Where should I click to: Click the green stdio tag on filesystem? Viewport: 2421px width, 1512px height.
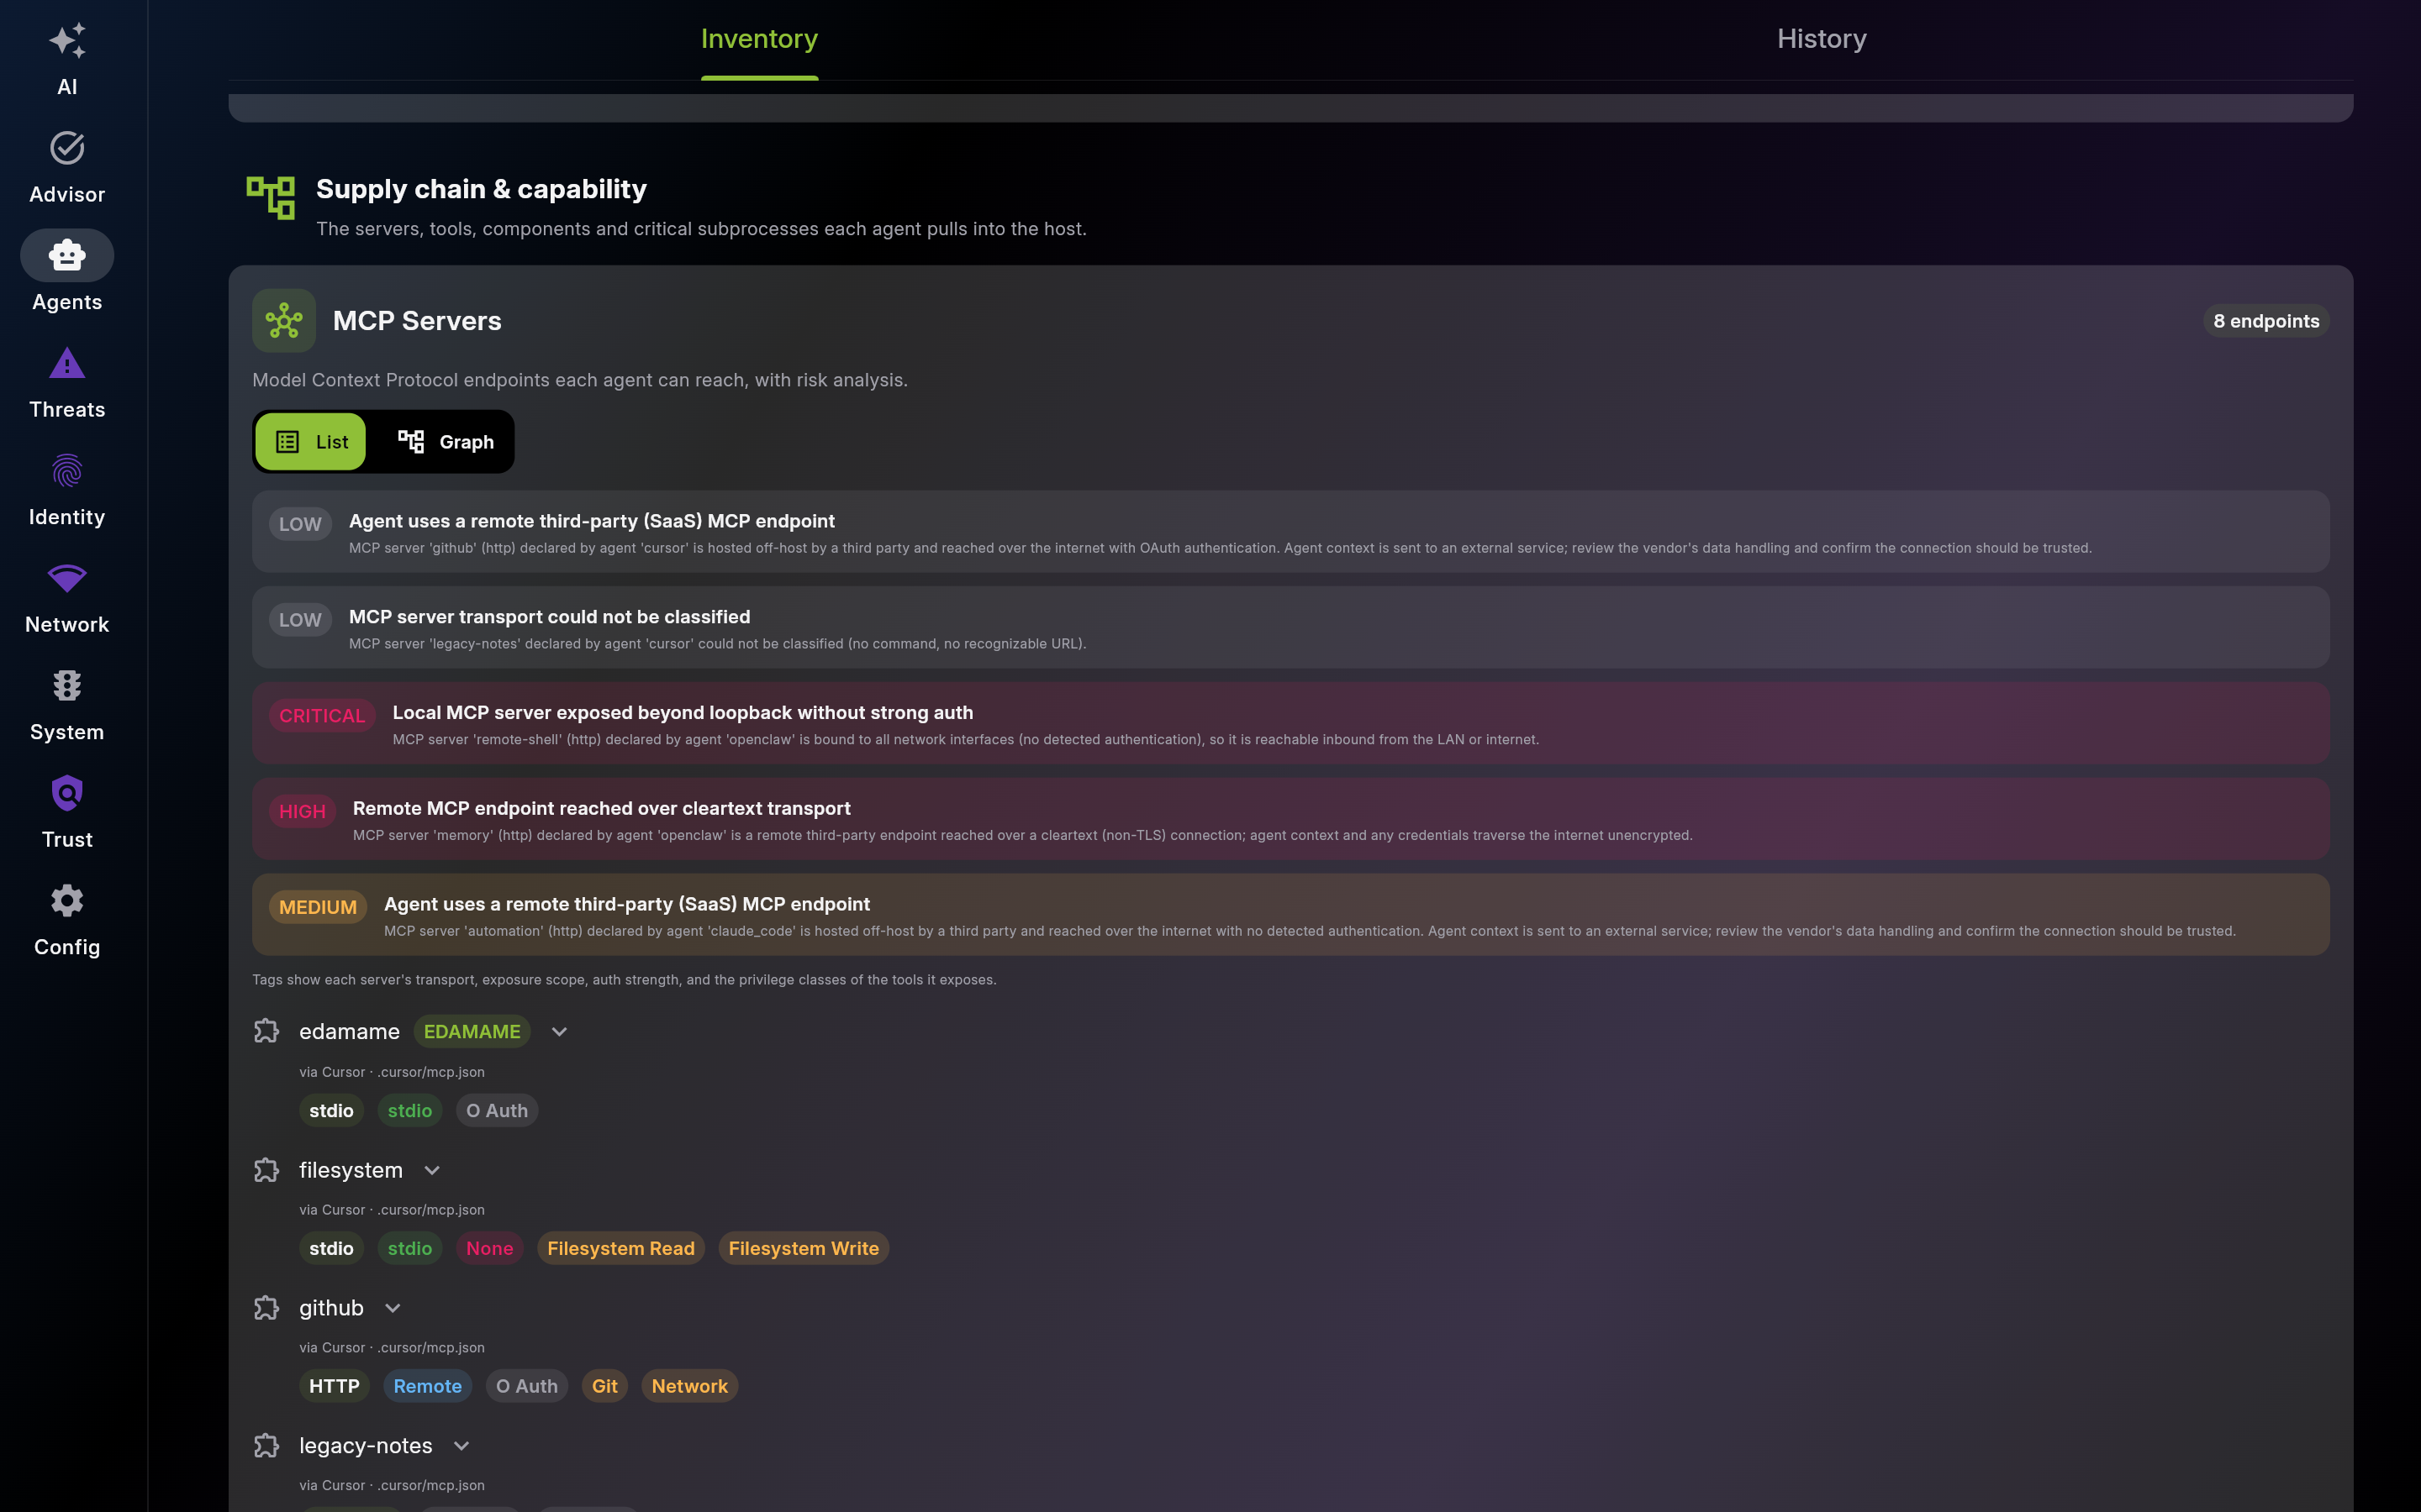pyautogui.click(x=409, y=1248)
